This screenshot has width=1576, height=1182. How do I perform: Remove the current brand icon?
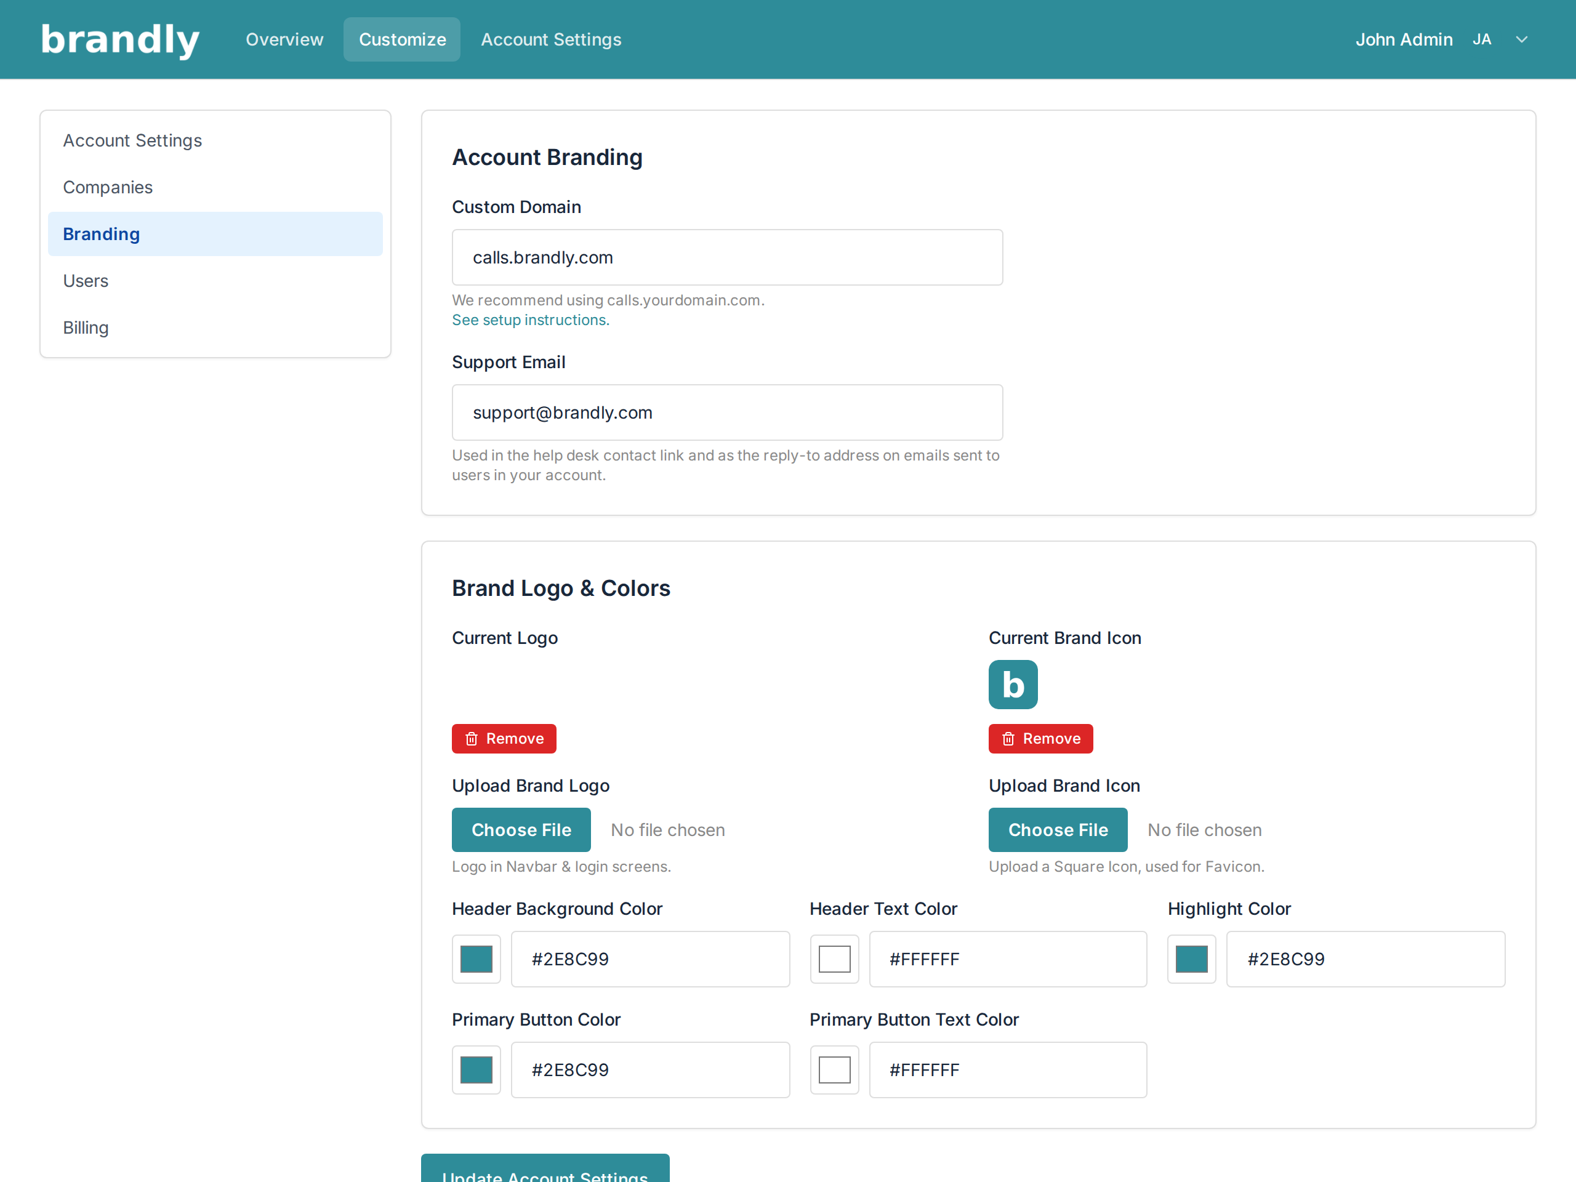click(1040, 739)
